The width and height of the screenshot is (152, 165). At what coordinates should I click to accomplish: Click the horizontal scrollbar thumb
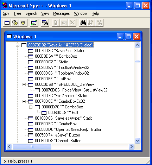[32, 146]
